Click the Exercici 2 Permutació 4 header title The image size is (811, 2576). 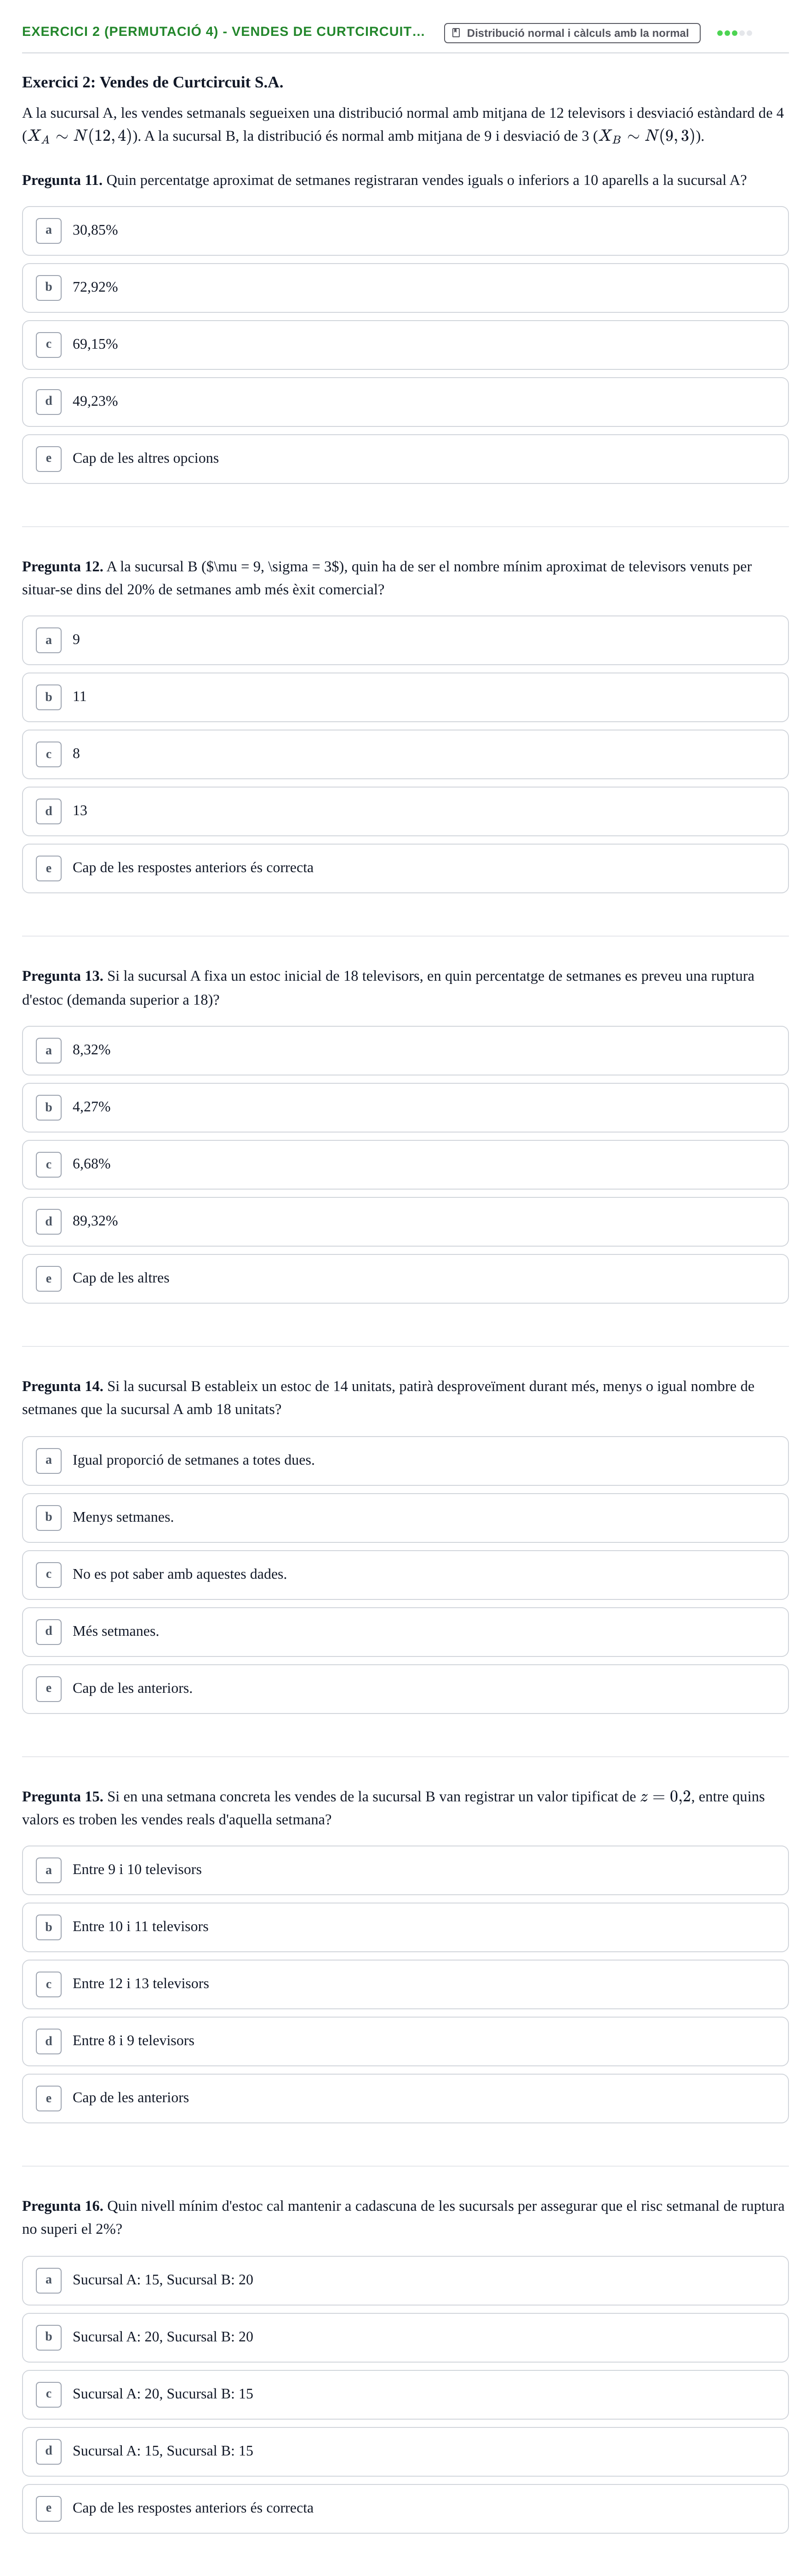click(223, 32)
